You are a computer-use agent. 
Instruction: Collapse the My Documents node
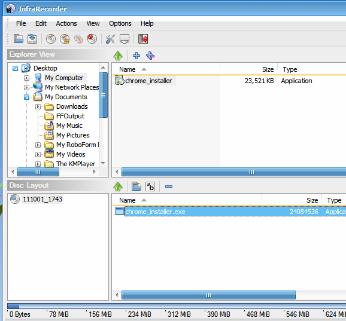pos(26,97)
